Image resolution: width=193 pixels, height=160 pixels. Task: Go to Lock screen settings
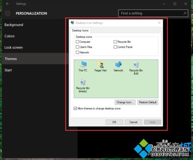pos(14,47)
